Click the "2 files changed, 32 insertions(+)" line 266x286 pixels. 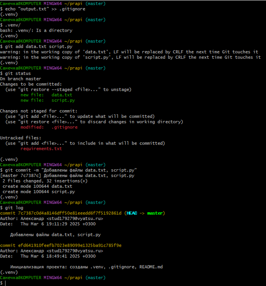(45, 181)
